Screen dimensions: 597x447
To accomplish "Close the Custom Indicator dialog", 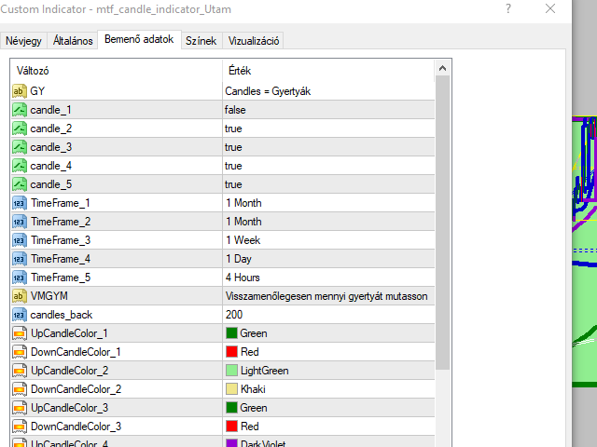I will [550, 8].
